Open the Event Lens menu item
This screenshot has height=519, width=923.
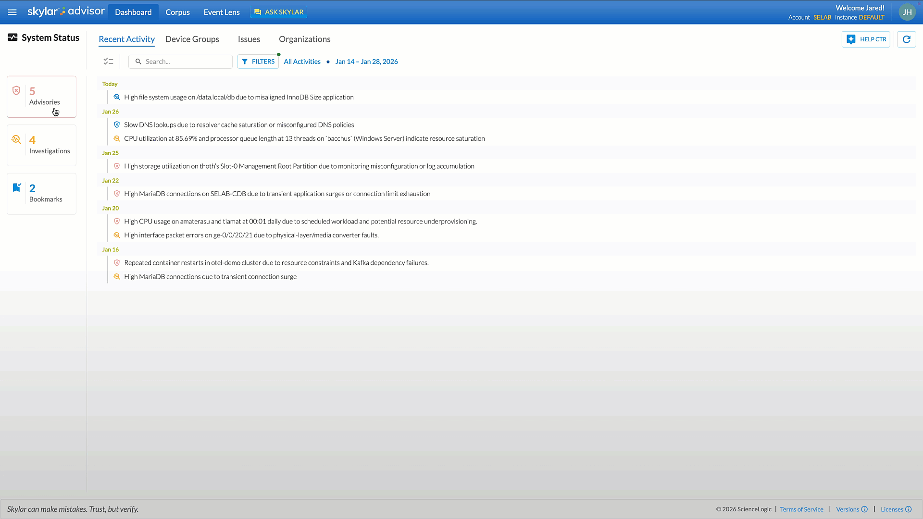tap(221, 12)
